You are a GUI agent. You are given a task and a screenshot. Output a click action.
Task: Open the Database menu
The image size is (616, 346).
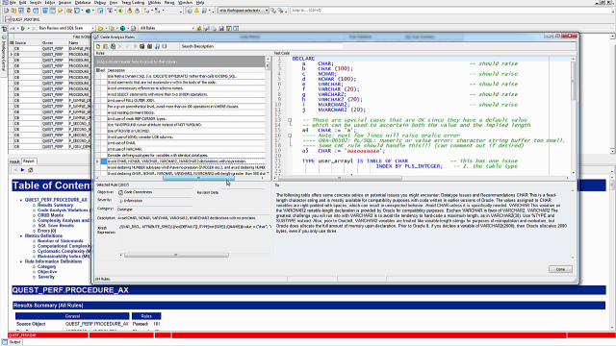click(x=83, y=2)
